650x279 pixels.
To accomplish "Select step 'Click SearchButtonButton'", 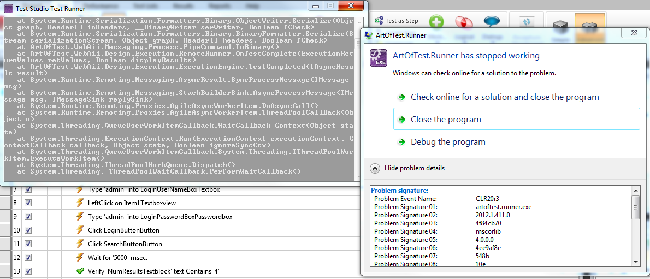I will tap(125, 244).
